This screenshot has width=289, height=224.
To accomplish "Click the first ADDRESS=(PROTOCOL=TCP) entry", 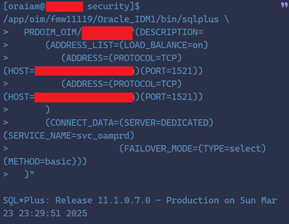I will [x=122, y=58].
